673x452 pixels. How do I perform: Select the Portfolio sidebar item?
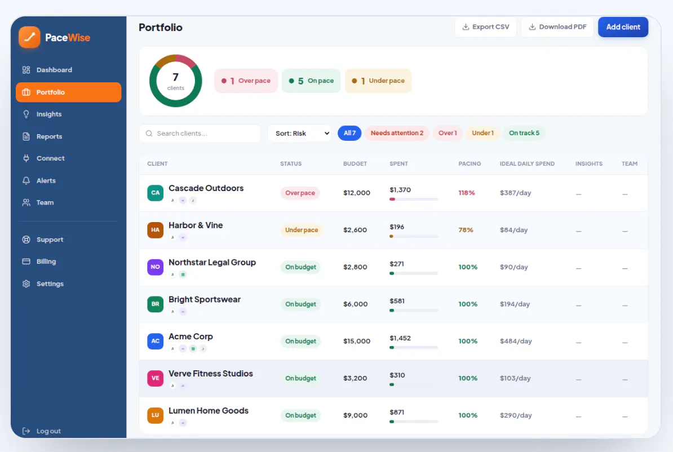point(68,92)
